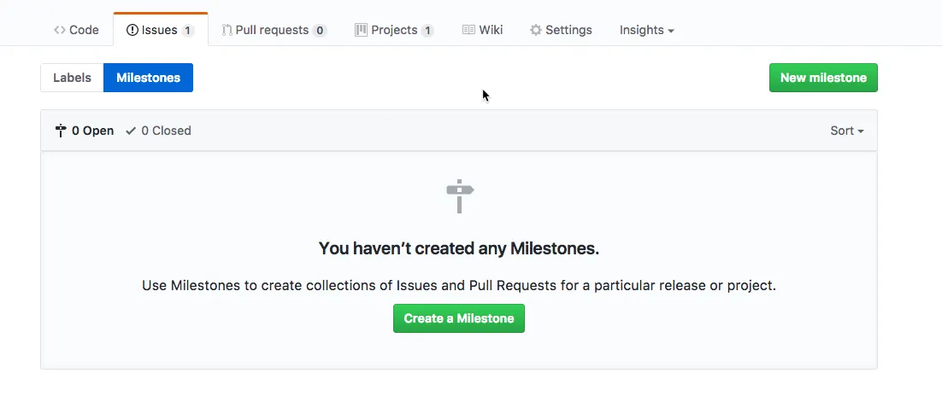Click the Wiki book icon
942x402 pixels.
coord(468,30)
